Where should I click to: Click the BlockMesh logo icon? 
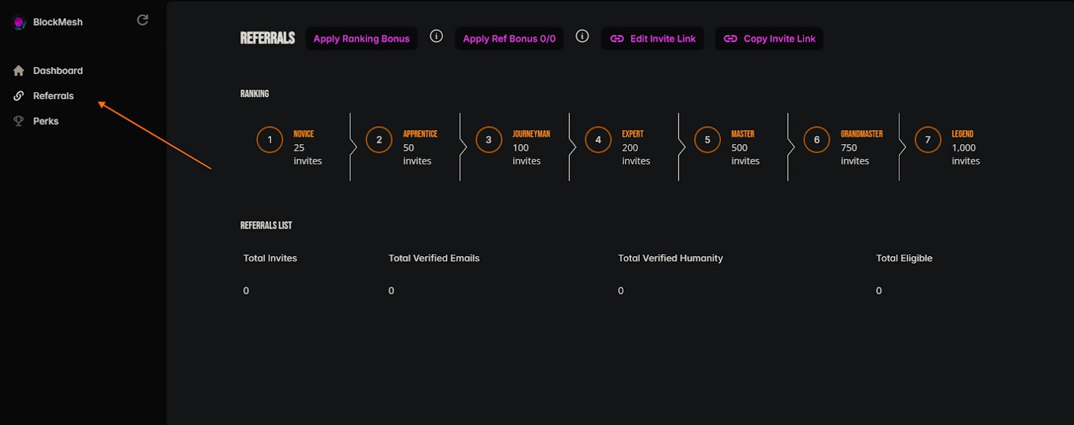pyautogui.click(x=19, y=22)
